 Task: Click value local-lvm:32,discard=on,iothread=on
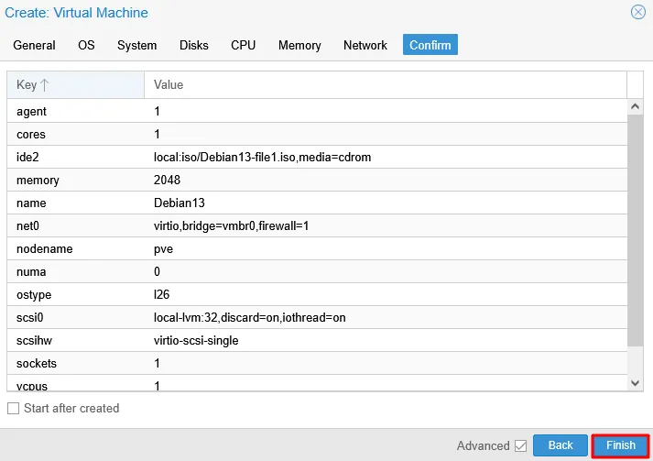coord(249,318)
